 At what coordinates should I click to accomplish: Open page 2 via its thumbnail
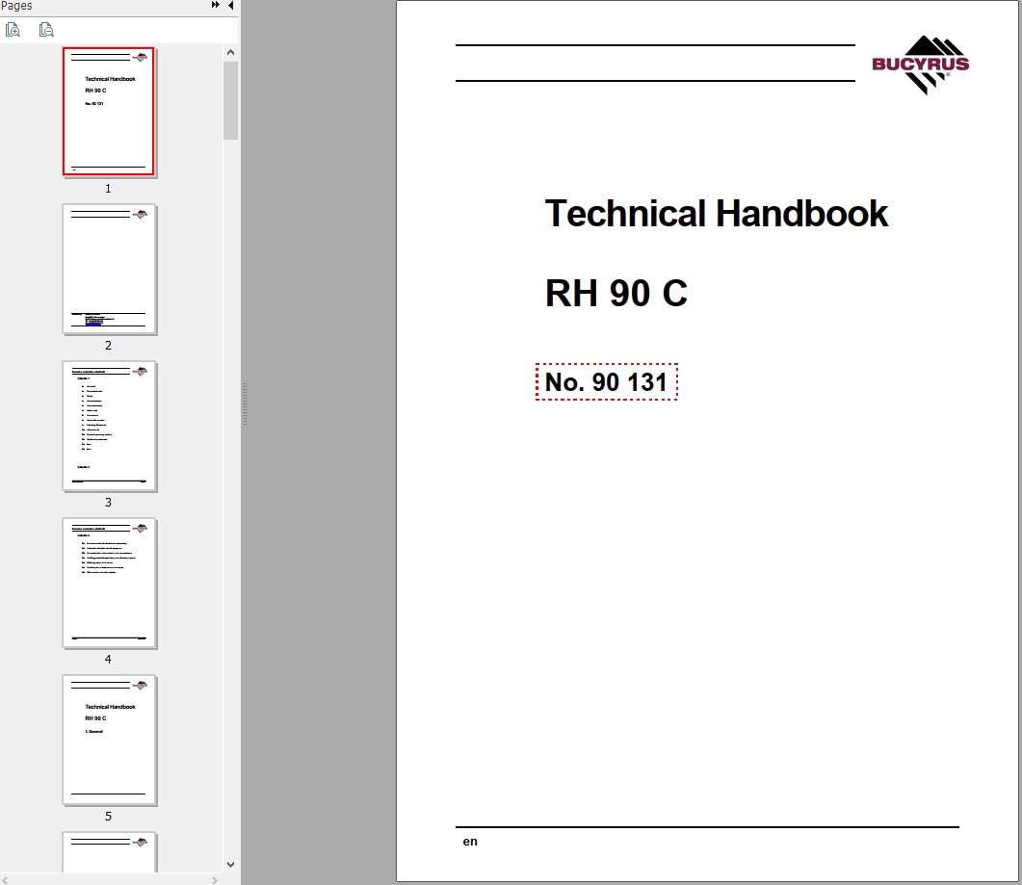click(x=109, y=270)
